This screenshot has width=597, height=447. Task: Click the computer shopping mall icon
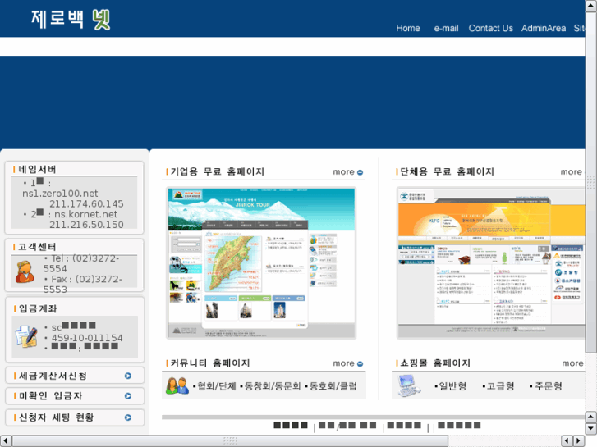(x=409, y=385)
